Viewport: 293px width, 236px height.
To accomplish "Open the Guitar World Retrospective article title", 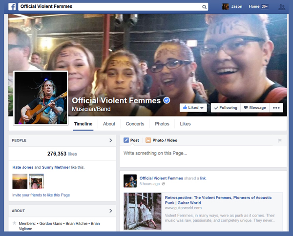I will click(218, 200).
